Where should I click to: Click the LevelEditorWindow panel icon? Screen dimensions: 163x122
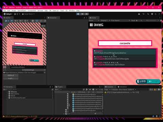[4, 67]
